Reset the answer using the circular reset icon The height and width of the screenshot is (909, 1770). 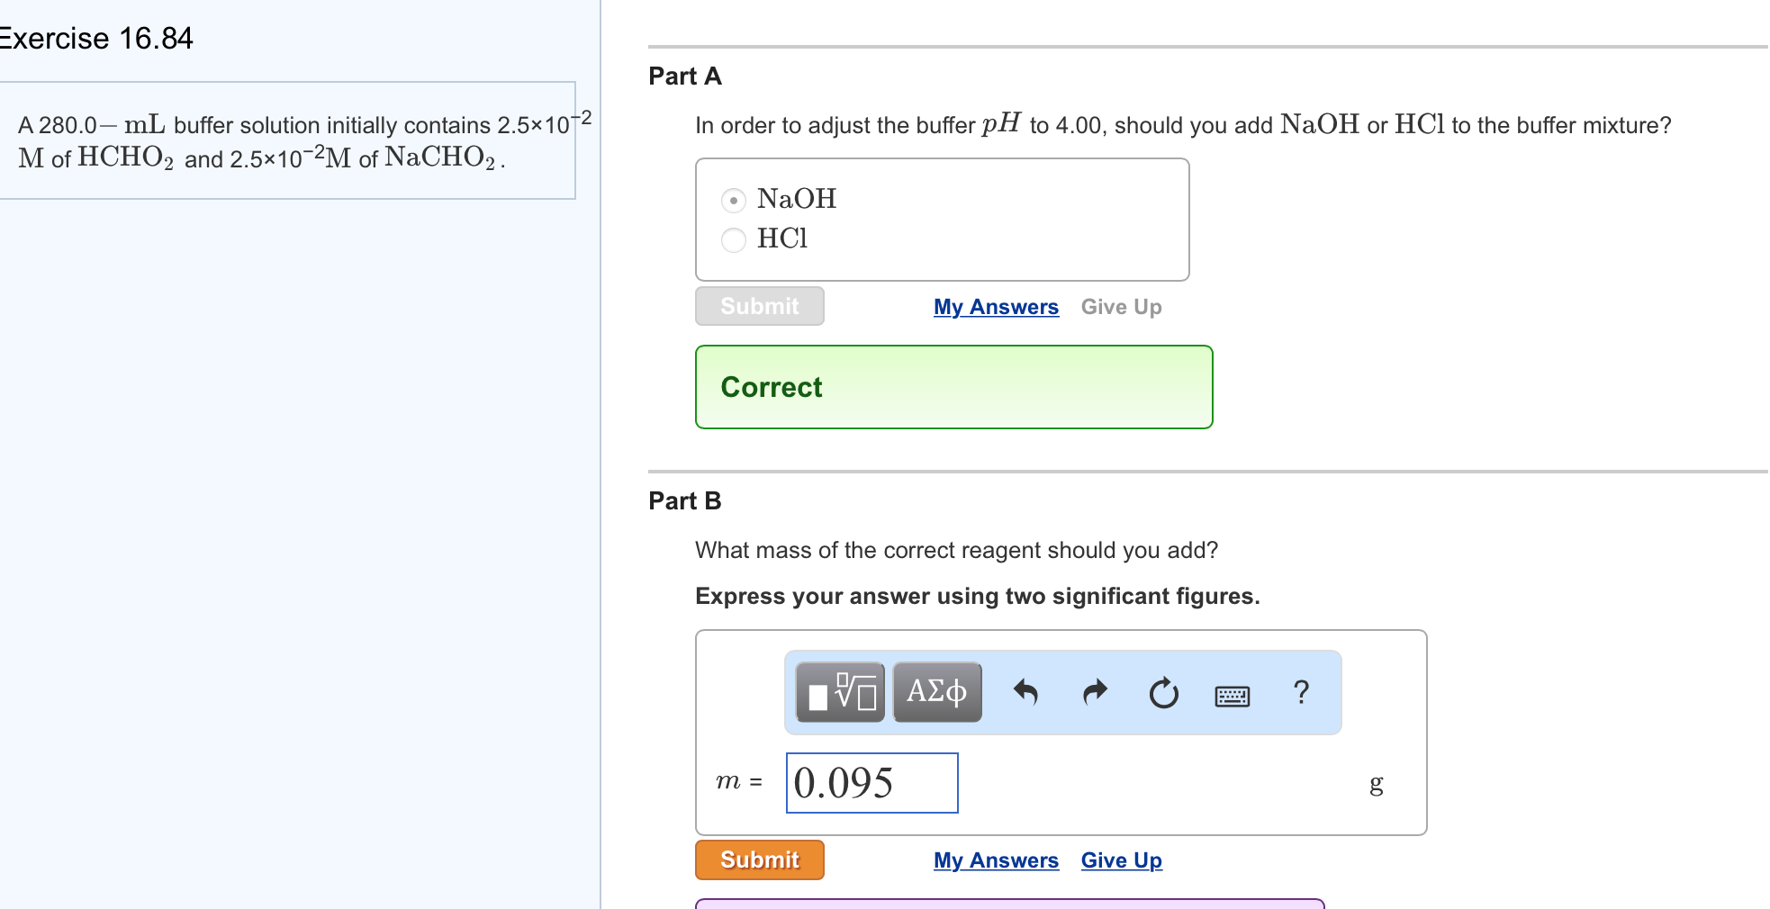[x=1163, y=691]
